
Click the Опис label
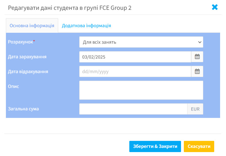[13, 86]
